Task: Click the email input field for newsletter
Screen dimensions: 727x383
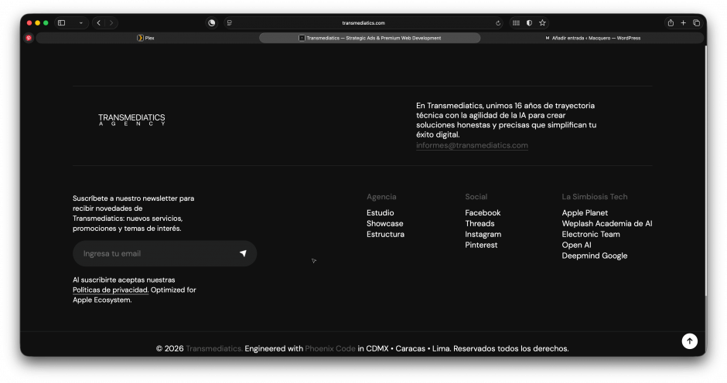Action: click(155, 253)
